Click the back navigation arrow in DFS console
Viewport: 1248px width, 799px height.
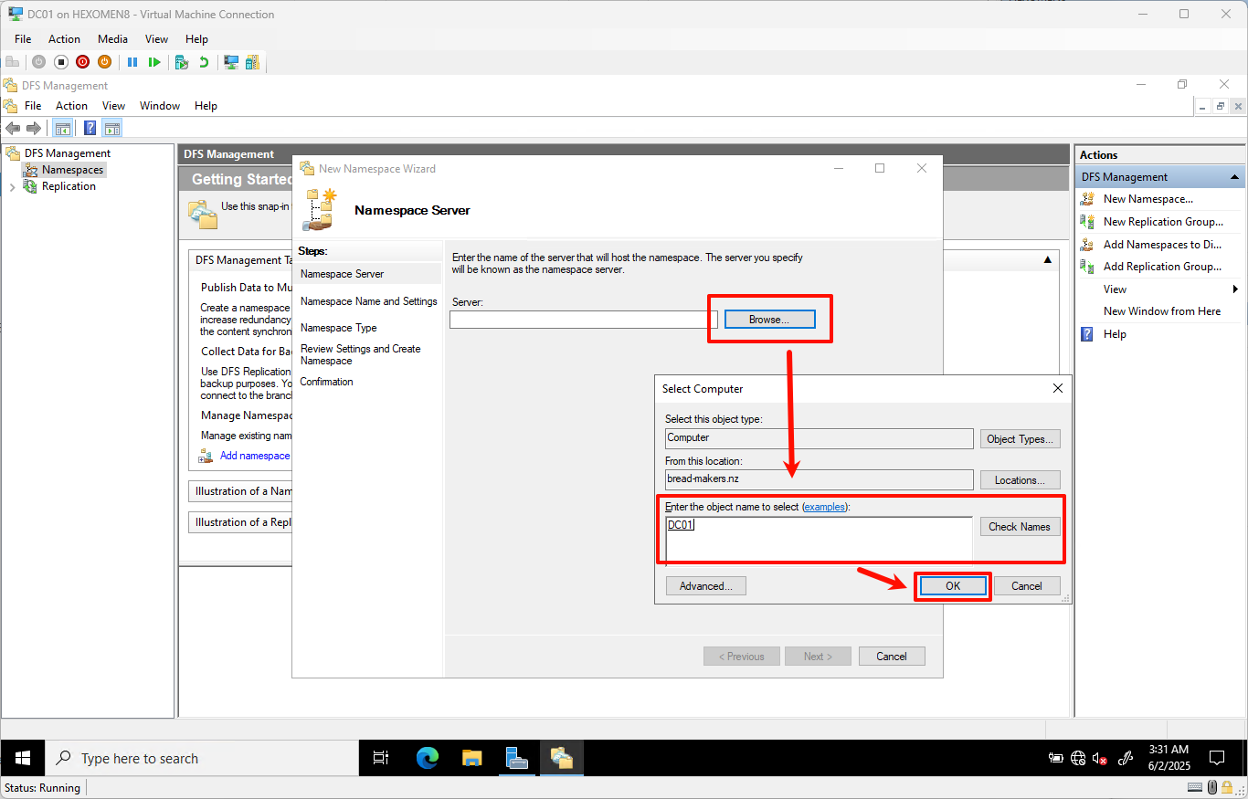coord(13,127)
